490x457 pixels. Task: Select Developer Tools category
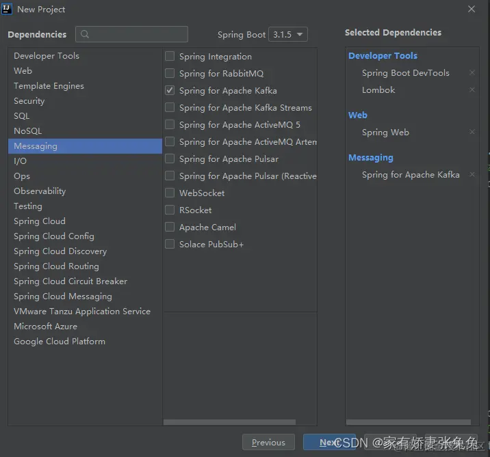[x=85, y=56]
